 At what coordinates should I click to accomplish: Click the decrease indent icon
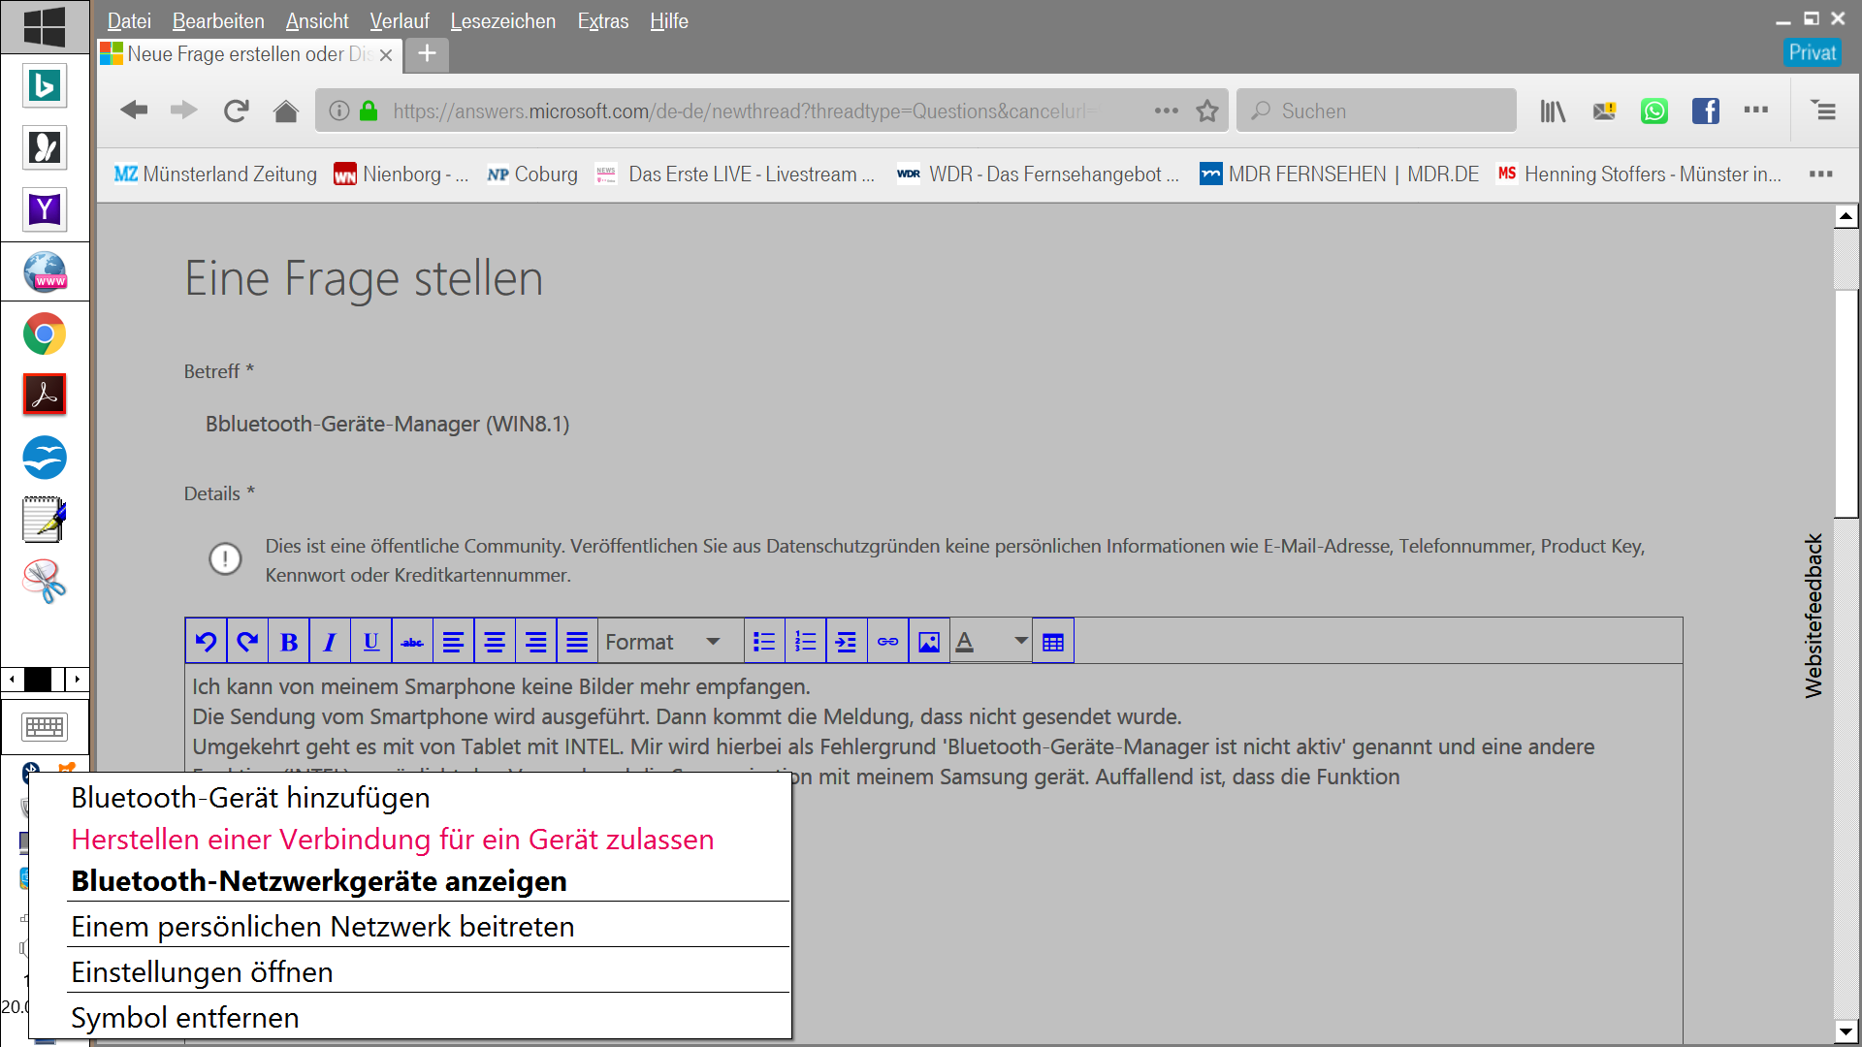coord(846,641)
